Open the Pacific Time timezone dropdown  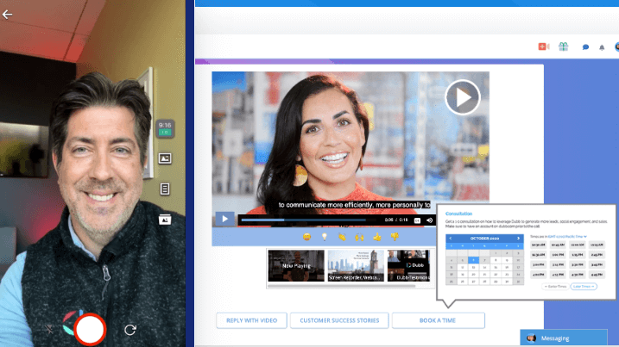tap(567, 236)
